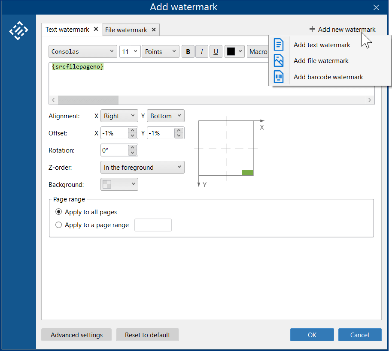392x351 pixels.
Task: Select Apply to all pages option
Action: [x=58, y=212]
